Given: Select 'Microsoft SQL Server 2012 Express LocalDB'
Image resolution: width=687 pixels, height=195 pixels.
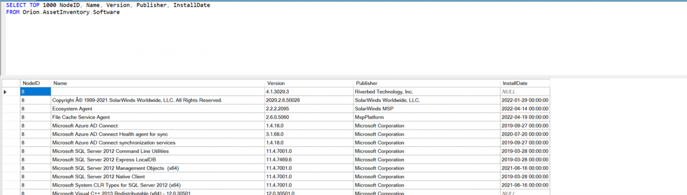Looking at the screenshot, I should pos(158,160).
